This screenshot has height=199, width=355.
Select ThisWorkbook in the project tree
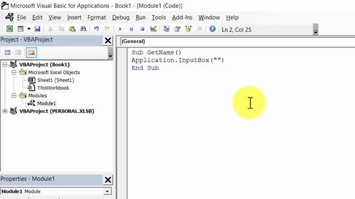click(53, 88)
